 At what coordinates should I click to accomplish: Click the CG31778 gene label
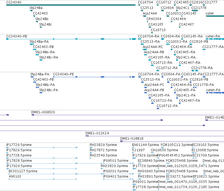click(199, 8)
